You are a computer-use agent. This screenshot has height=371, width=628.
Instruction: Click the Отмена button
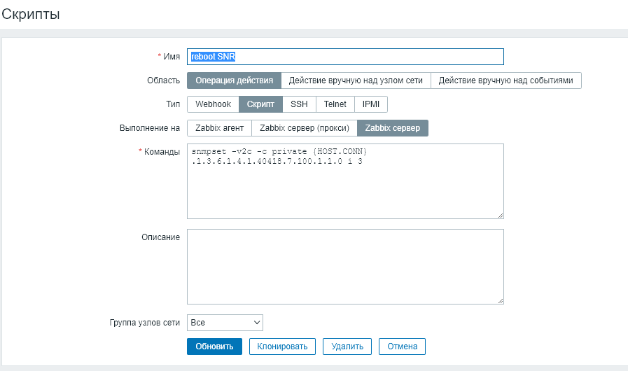point(402,346)
